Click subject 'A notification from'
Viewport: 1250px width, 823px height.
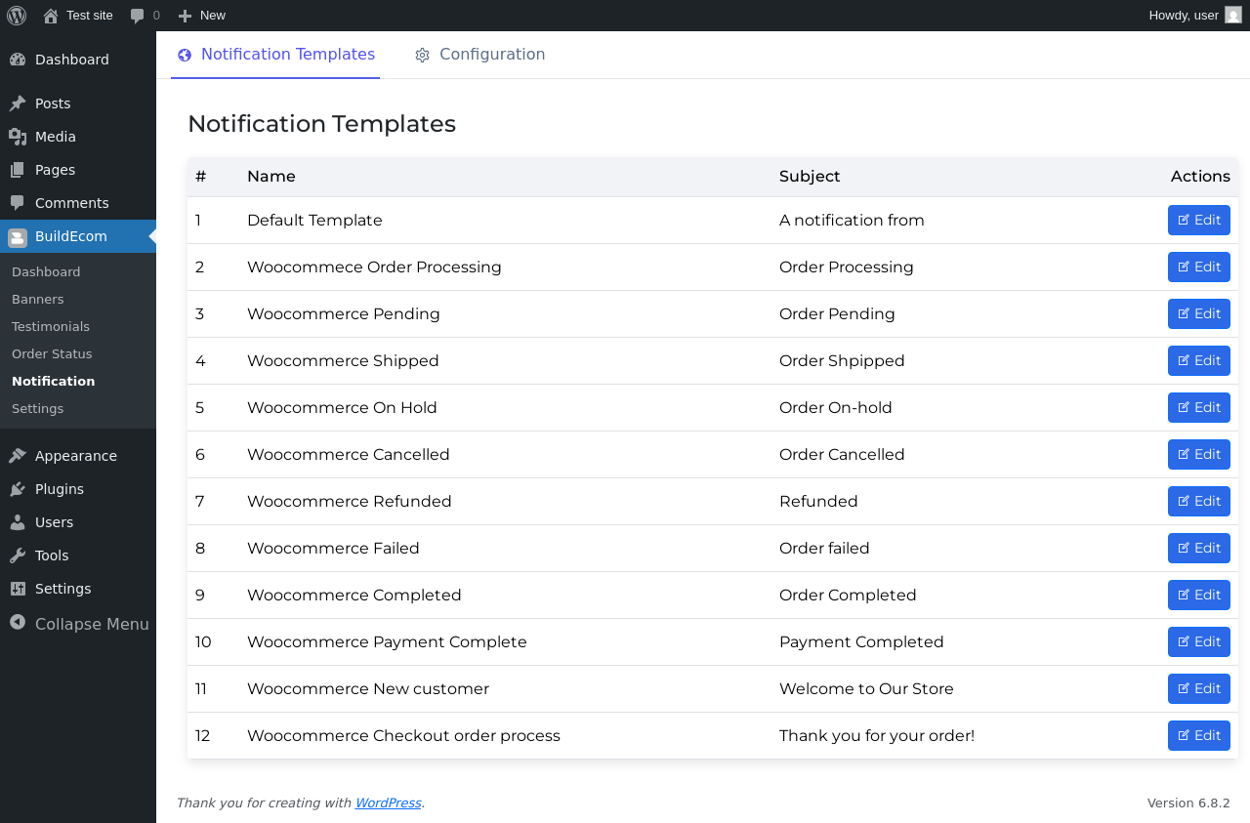point(852,221)
